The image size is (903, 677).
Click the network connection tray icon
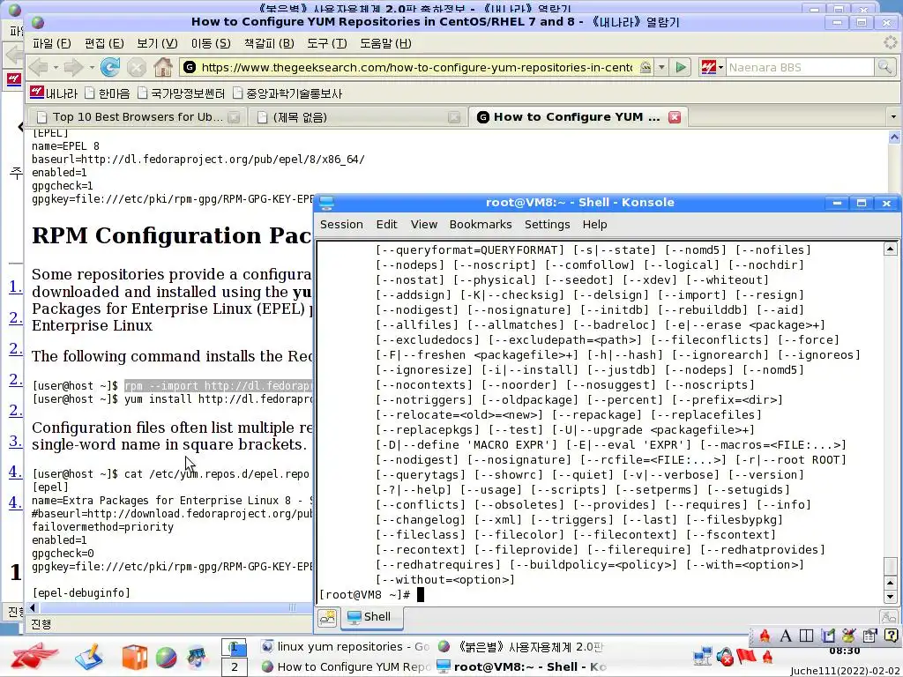pyautogui.click(x=703, y=656)
